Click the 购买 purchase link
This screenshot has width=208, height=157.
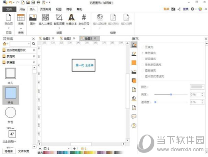pyautogui.click(x=166, y=9)
